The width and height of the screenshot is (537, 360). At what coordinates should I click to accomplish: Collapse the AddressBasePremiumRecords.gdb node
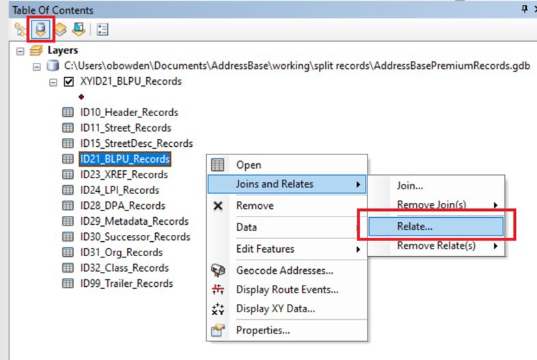coord(37,66)
